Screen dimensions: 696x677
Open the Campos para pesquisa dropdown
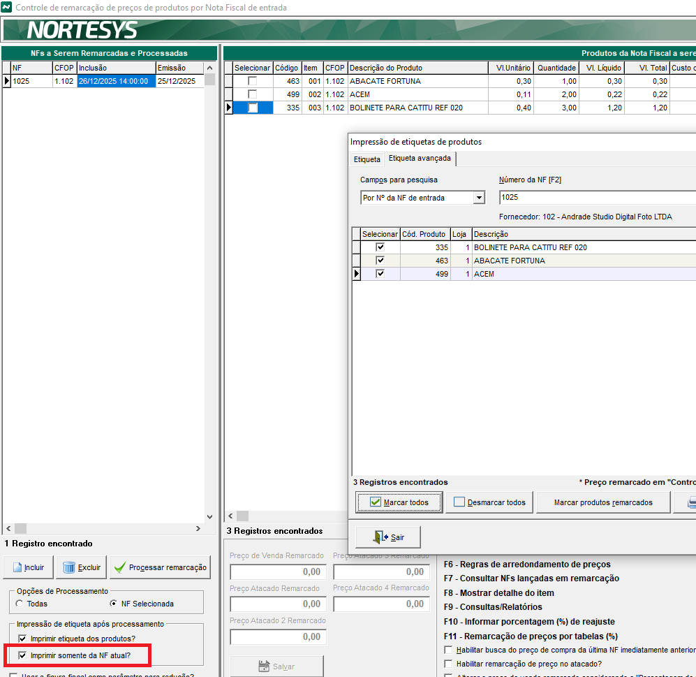tap(479, 198)
